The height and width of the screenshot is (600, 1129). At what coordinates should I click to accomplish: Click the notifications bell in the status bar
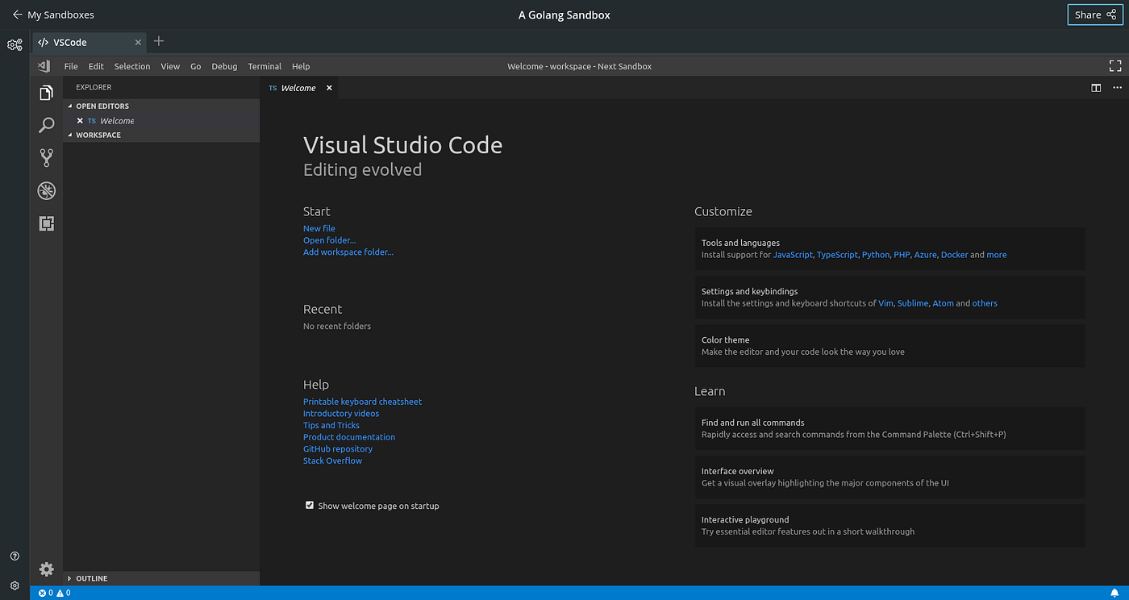point(1115,593)
